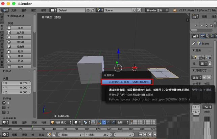The image size is (217, 139).
Task: Remove the render preset
Action: [209, 77]
